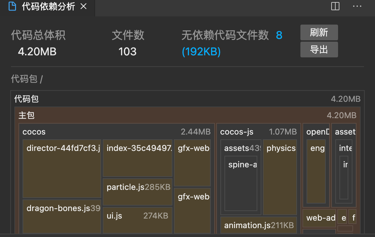The width and height of the screenshot is (375, 237).
Task: Click the 导出 export button
Action: point(319,49)
